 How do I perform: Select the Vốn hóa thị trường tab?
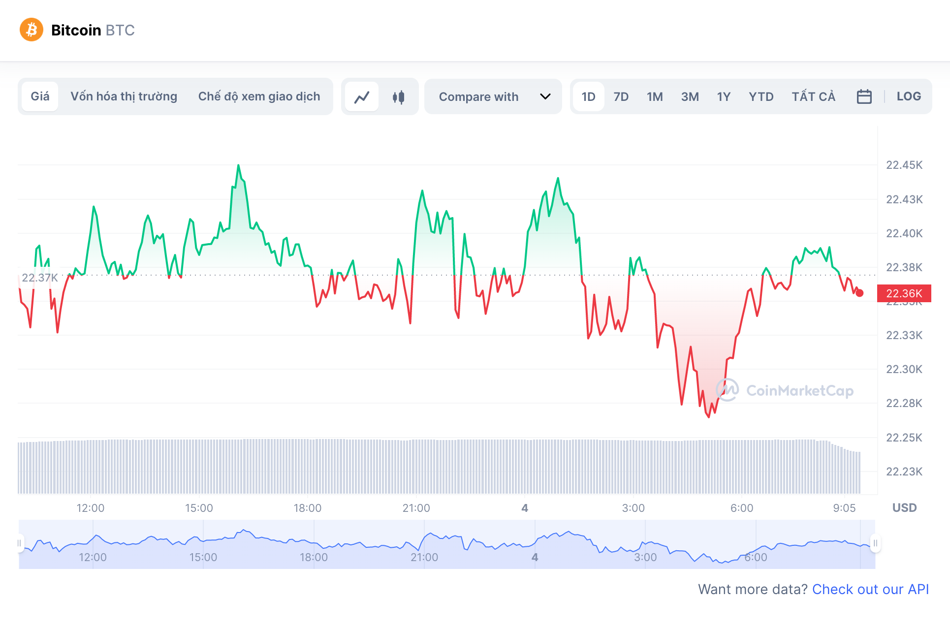point(125,96)
